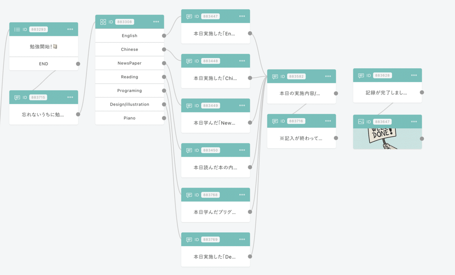Click the speech bubble icon on node 883449
The width and height of the screenshot is (455, 275).
click(x=188, y=105)
